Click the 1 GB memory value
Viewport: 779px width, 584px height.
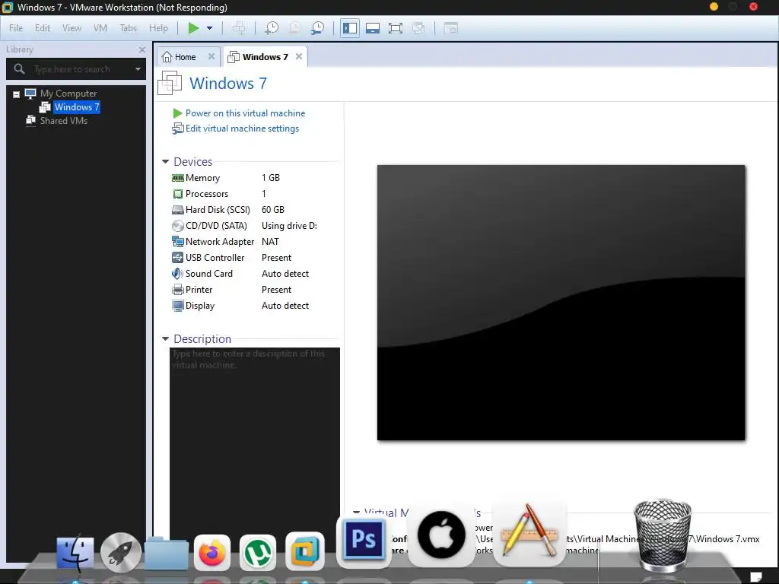pos(271,178)
